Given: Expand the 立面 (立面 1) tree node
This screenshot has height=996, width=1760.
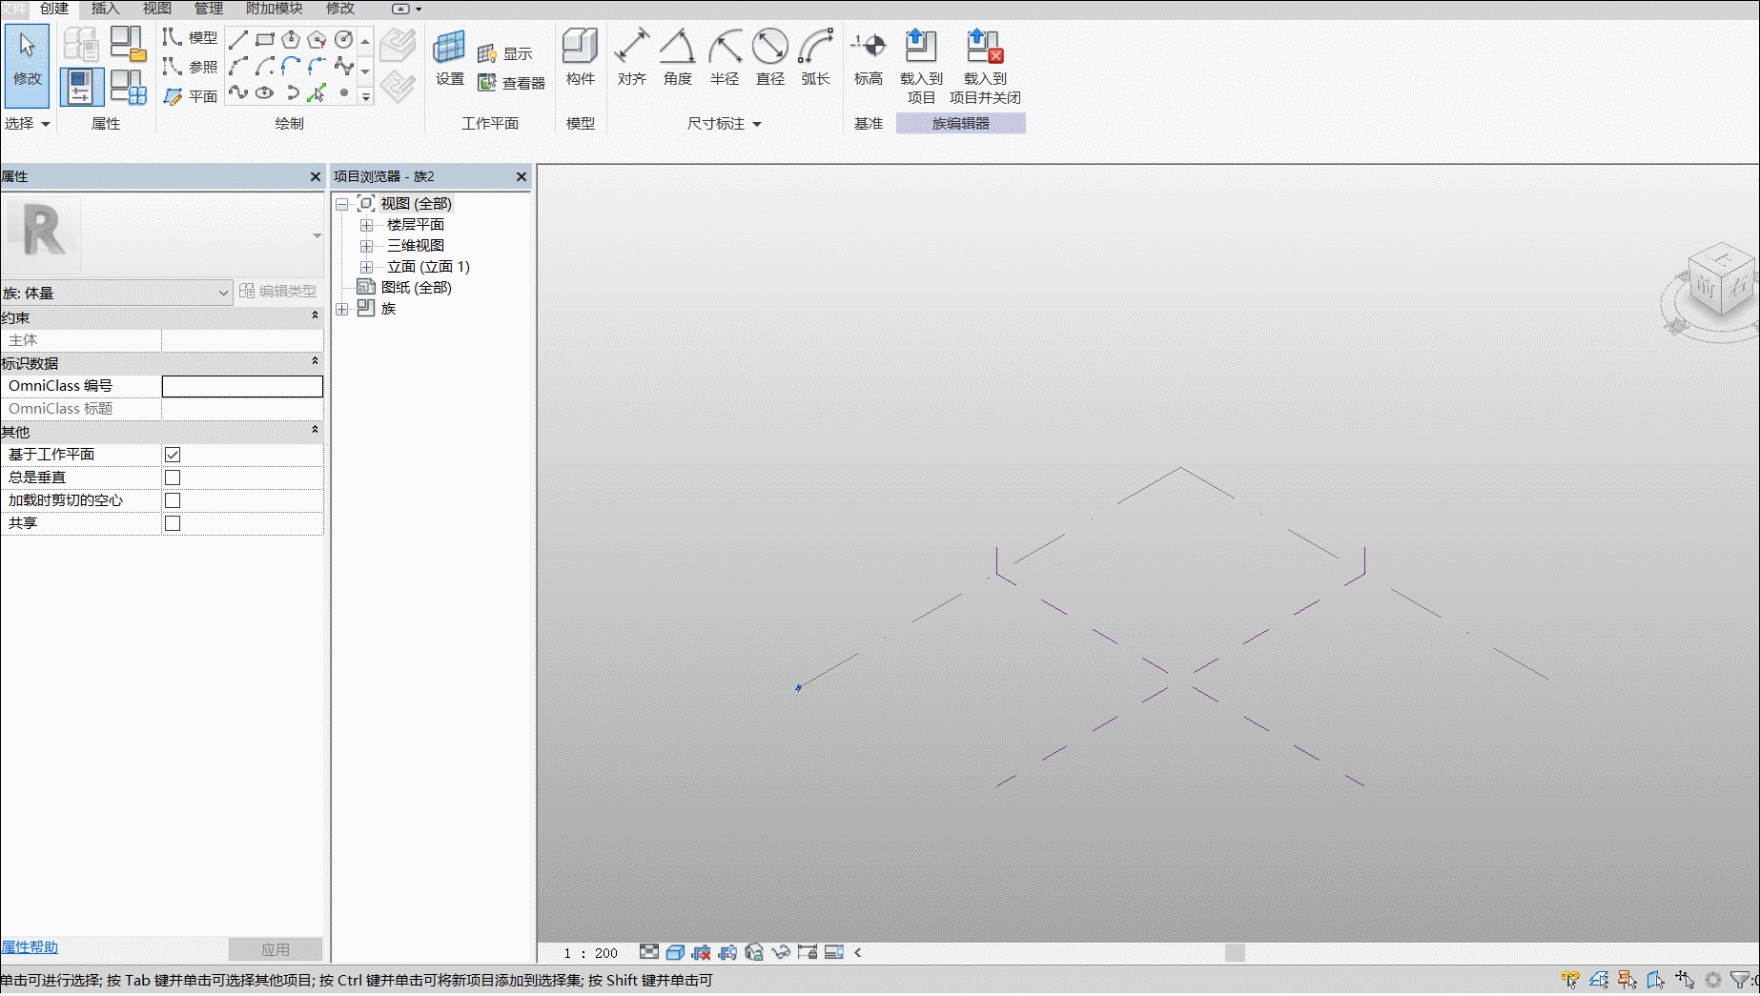Looking at the screenshot, I should pos(366,267).
